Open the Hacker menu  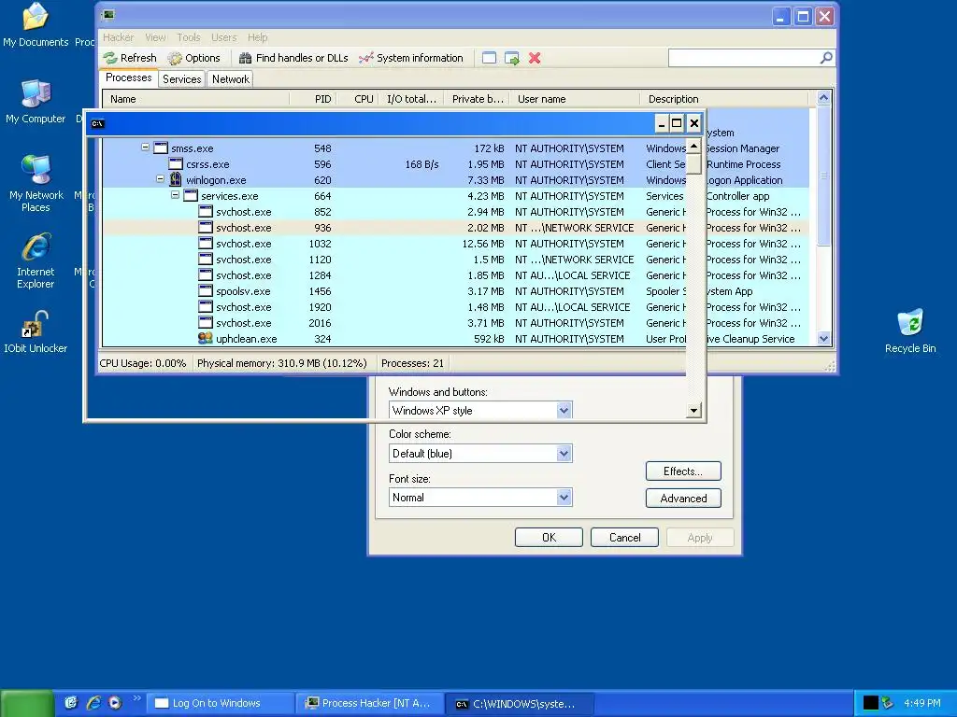(118, 37)
